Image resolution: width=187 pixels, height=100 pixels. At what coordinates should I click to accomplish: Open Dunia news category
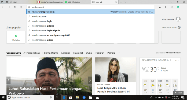[x=89, y=53]
